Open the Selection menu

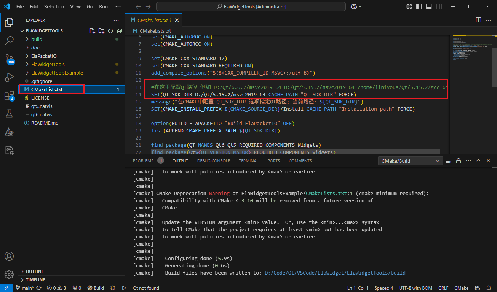54,6
